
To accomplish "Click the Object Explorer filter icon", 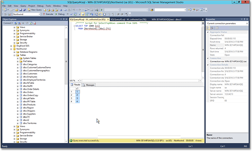I will pos(27,23).
